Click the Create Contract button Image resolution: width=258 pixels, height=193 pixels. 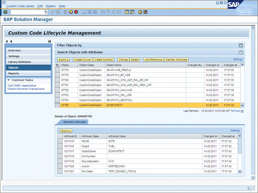pyautogui.click(x=104, y=60)
